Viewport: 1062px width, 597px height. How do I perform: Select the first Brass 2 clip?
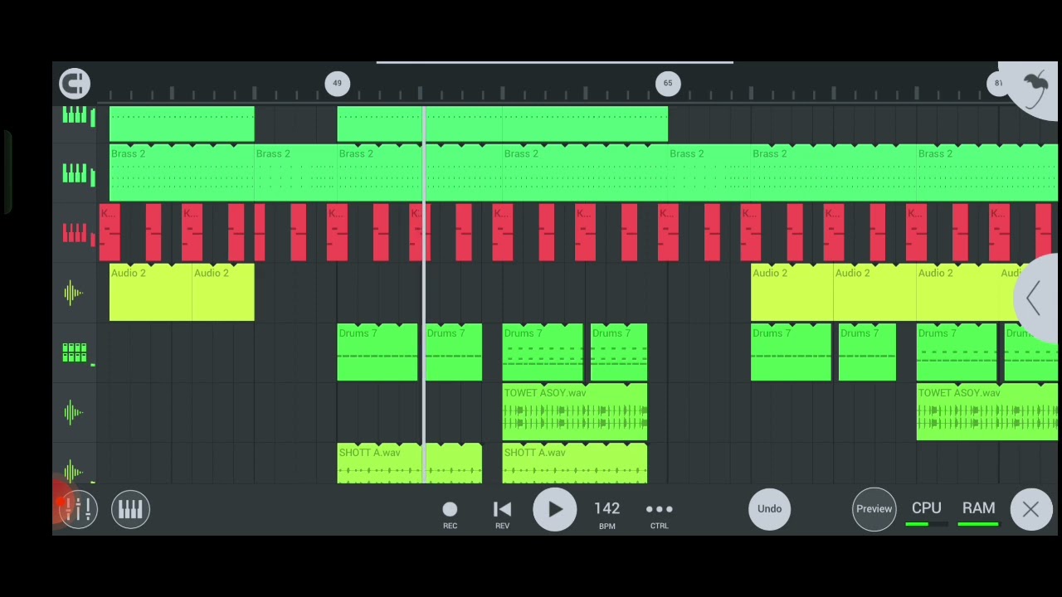click(182, 172)
